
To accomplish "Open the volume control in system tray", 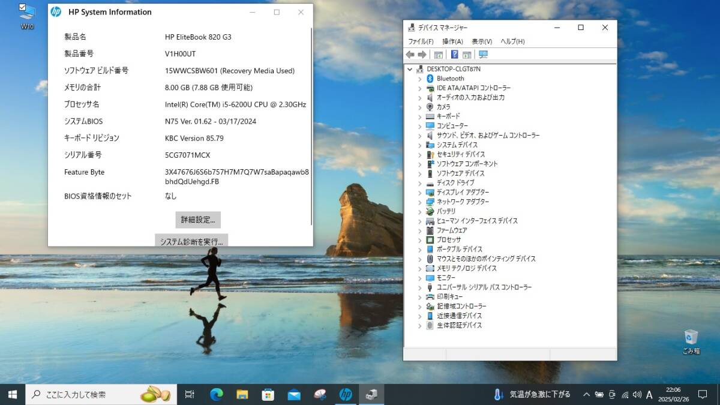I will point(637,395).
